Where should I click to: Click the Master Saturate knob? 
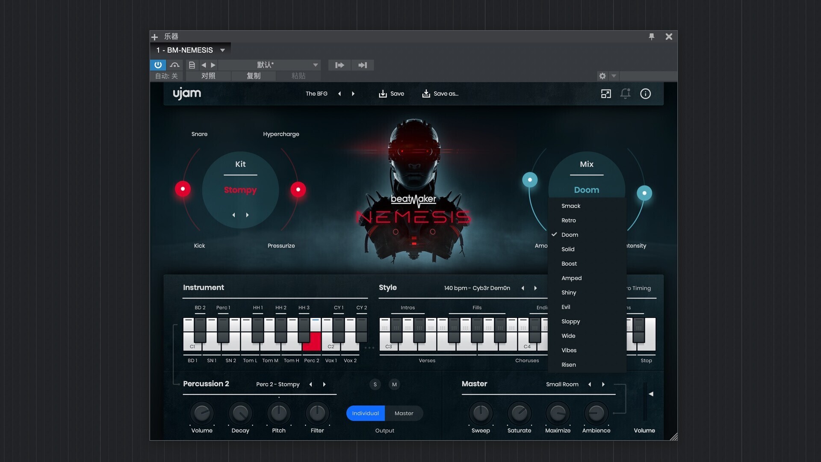pyautogui.click(x=519, y=413)
